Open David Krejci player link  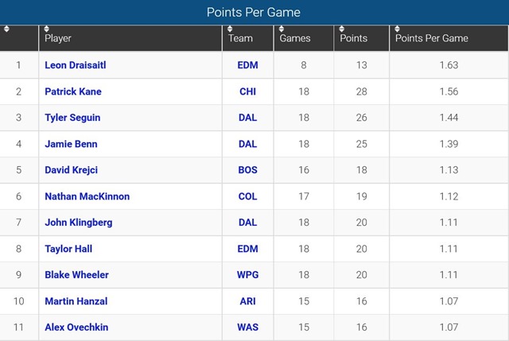[x=72, y=170]
